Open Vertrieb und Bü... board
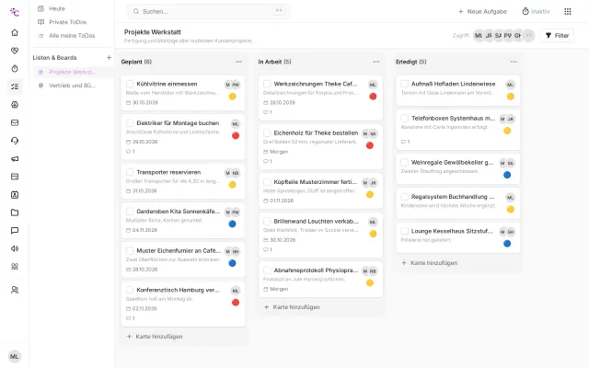 coord(73,86)
